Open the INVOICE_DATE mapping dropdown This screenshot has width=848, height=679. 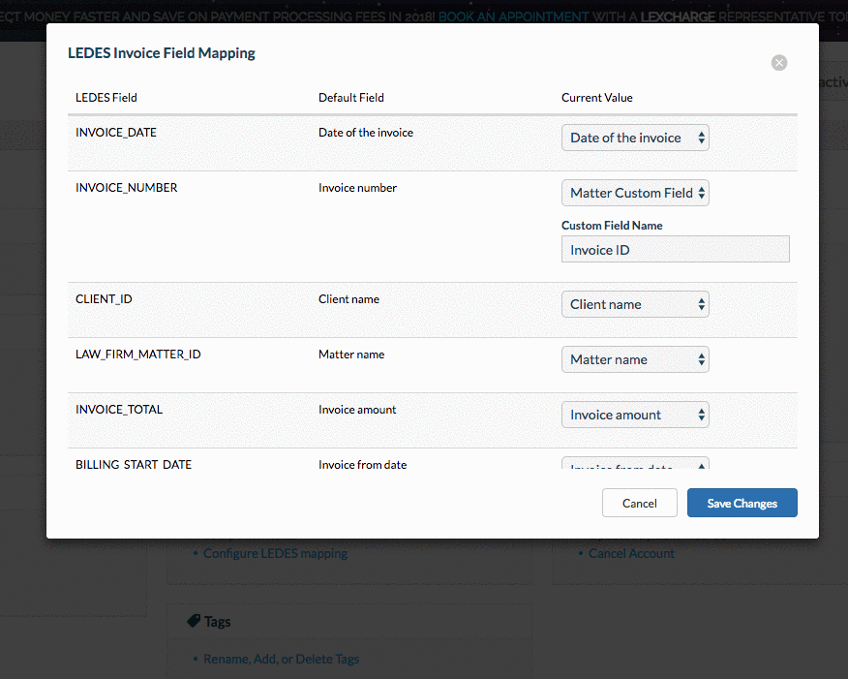tap(634, 138)
